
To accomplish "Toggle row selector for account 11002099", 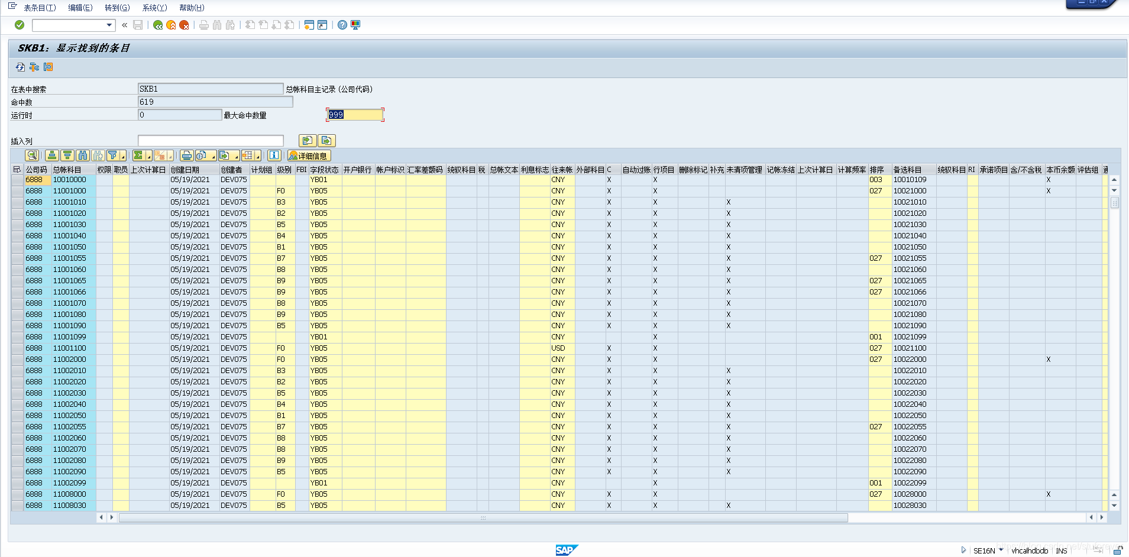I will coord(17,483).
